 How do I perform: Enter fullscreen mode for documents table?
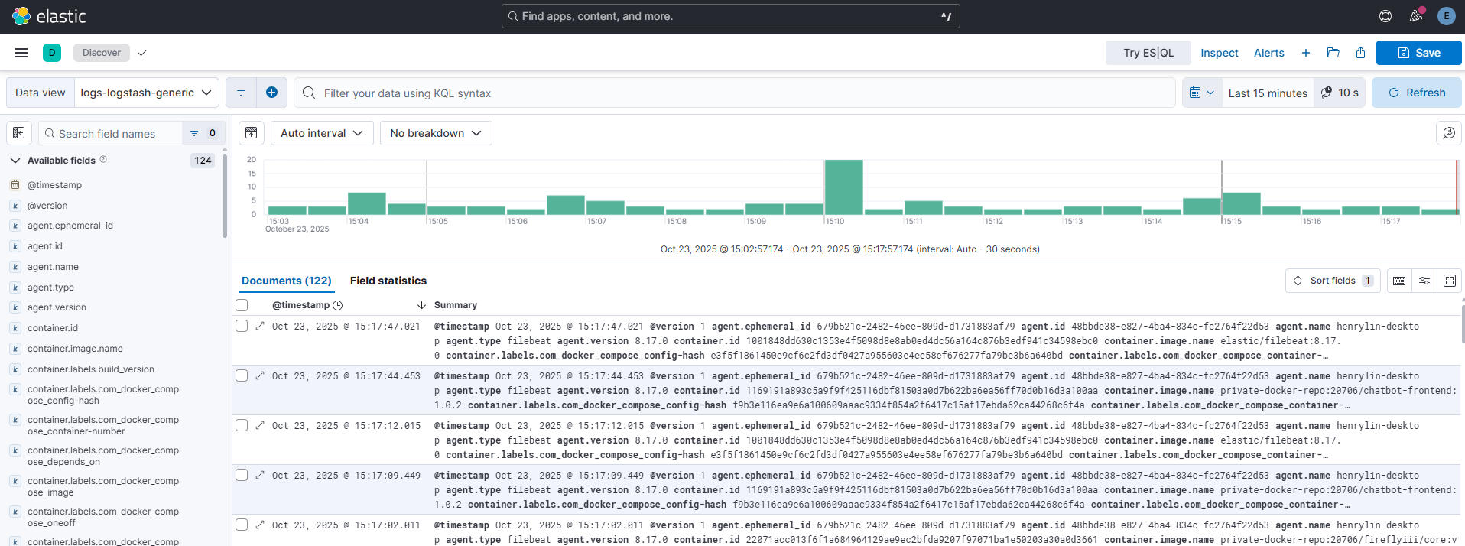pyautogui.click(x=1449, y=281)
